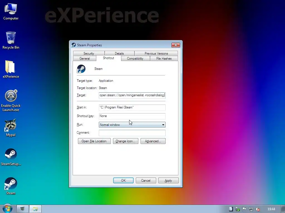The height and width of the screenshot is (213, 285).
Task: Select the eXPerience folder on desktop
Action: click(x=11, y=69)
